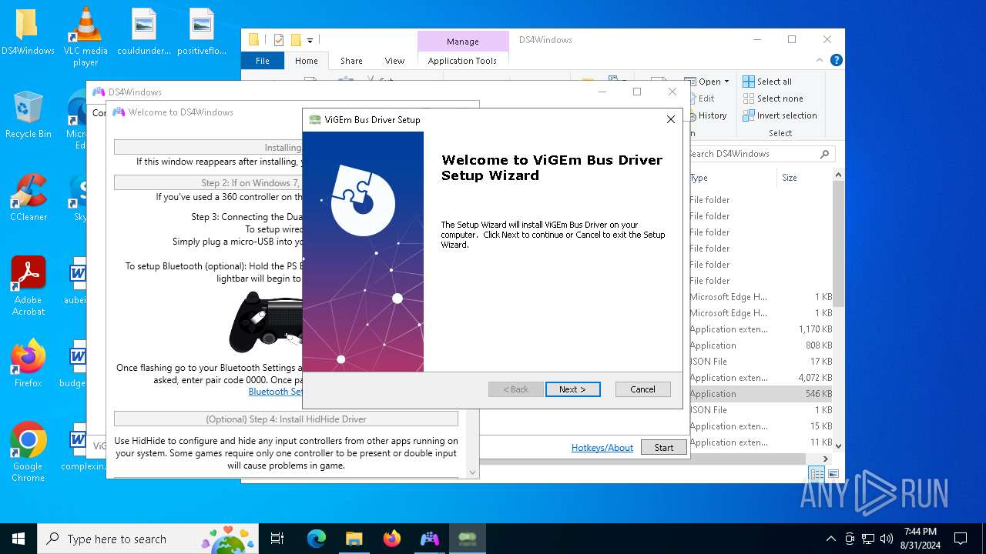This screenshot has width=986, height=554.
Task: Click the Properties checkmark quick access icon
Action: click(x=279, y=40)
